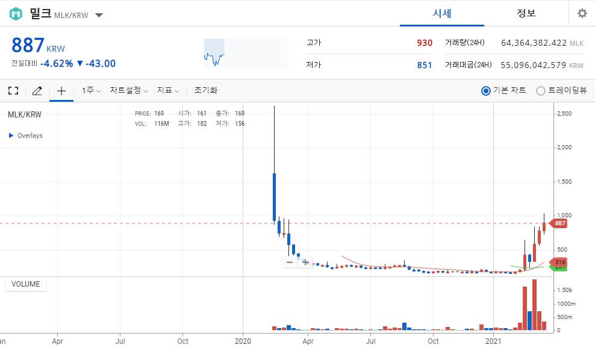Zoom out with the chart minus button
This screenshot has width=595, height=351.
pyautogui.click(x=290, y=262)
